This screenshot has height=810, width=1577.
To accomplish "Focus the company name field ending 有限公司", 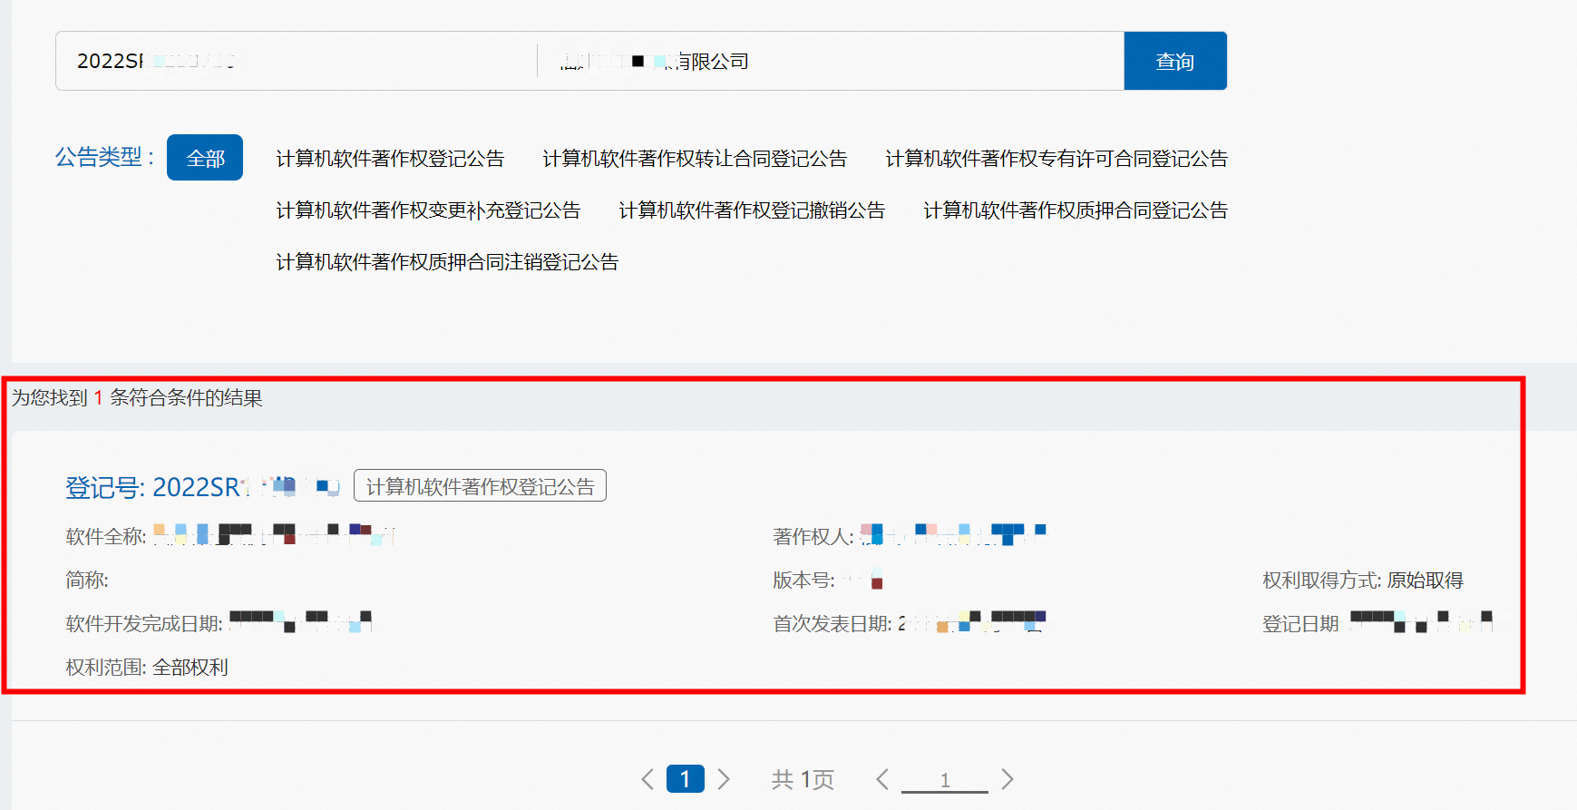I will click(x=831, y=61).
